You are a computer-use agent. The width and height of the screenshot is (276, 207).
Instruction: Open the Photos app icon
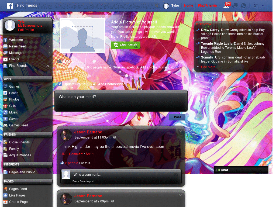pyautogui.click(x=5, y=99)
